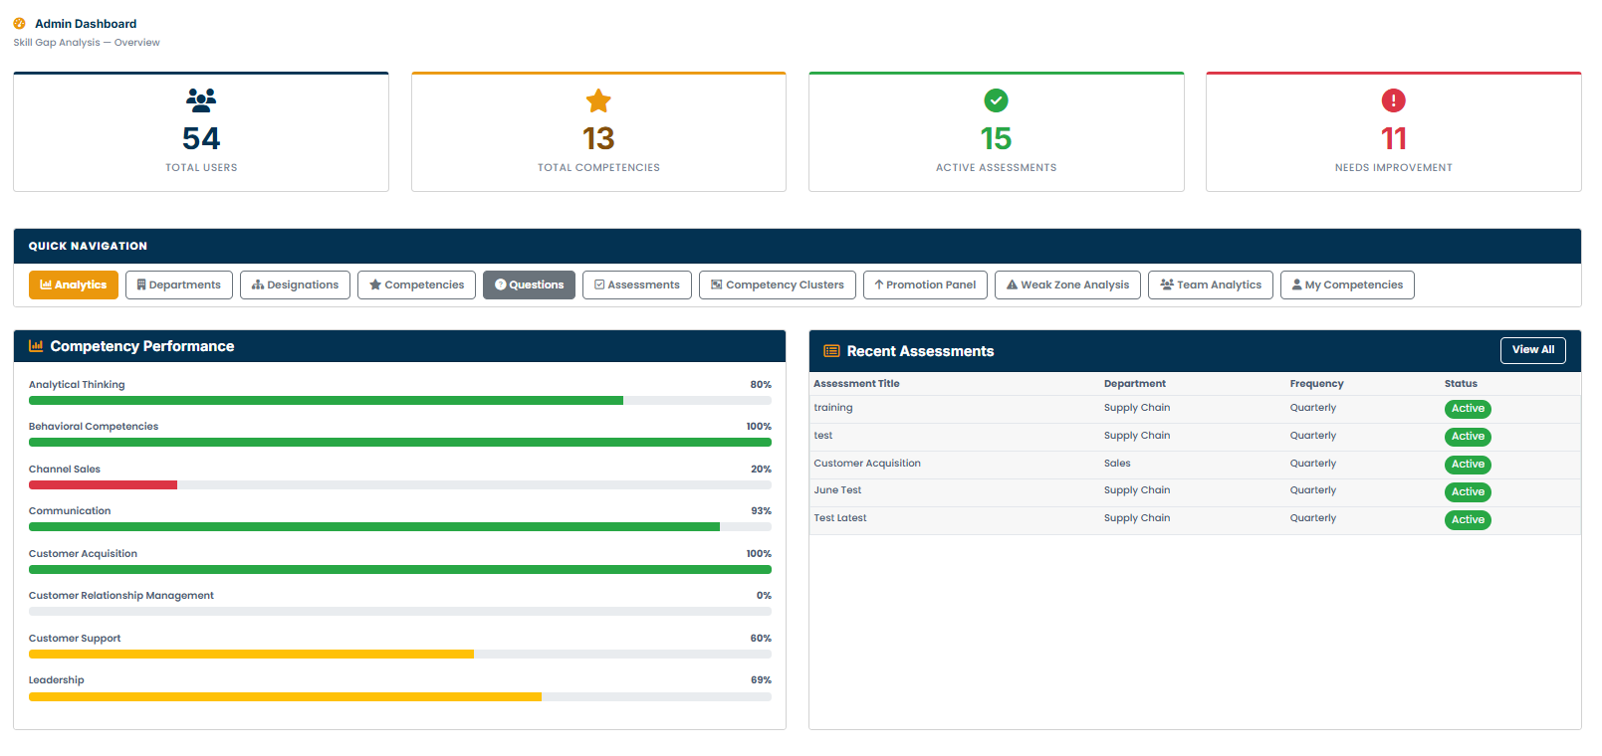Click the Frequency column header
Image resolution: width=1602 pixels, height=756 pixels.
click(1316, 384)
